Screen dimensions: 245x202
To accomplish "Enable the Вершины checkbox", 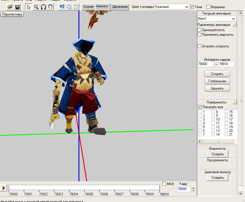I will coord(208,7).
